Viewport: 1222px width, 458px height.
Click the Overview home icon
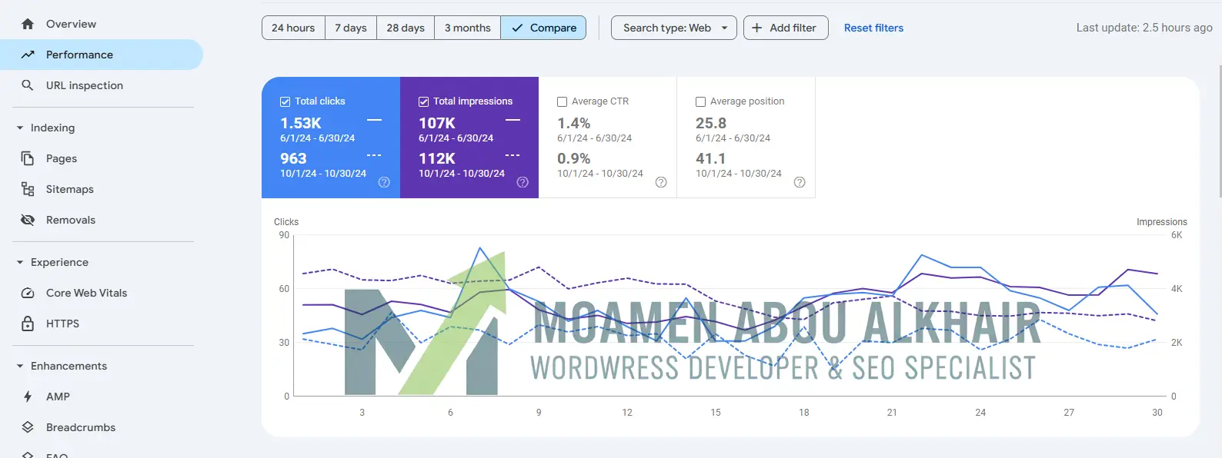(x=28, y=24)
